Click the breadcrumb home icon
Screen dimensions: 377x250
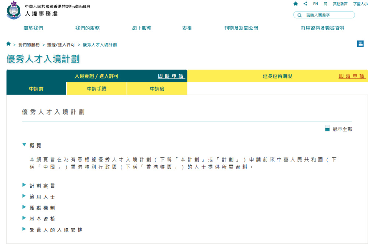coord(8,44)
